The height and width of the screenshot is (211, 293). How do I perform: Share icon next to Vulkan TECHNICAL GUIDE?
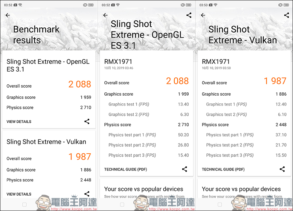282,169
